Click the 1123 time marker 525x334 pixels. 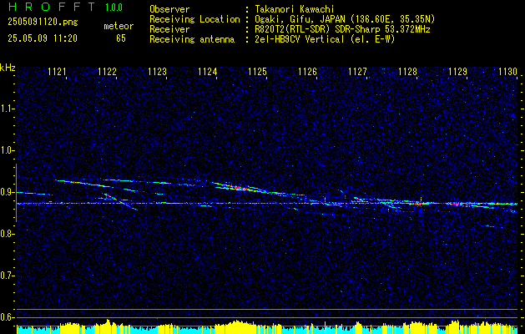pos(158,72)
